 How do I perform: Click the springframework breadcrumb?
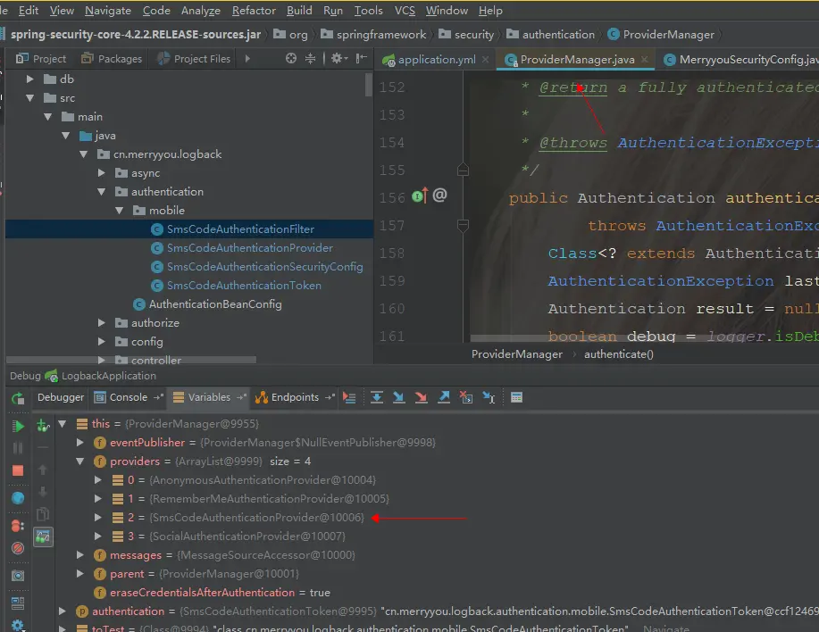click(373, 35)
